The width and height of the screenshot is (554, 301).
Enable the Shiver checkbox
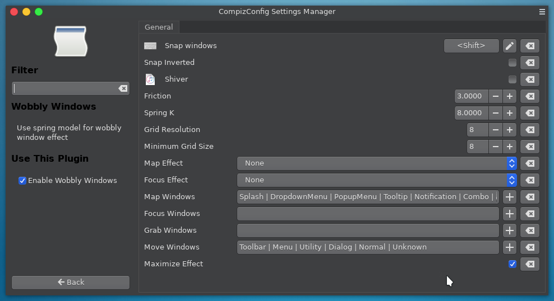click(x=513, y=79)
